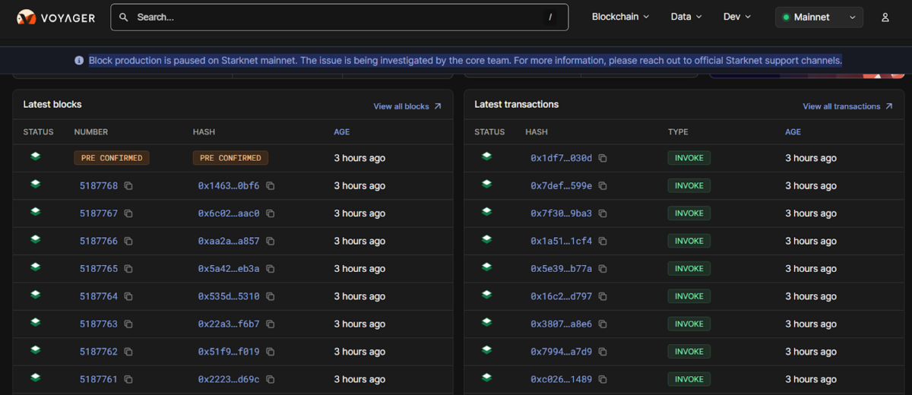This screenshot has width=912, height=395.
Task: Click status icon of block 5187768
Action: 35,184
